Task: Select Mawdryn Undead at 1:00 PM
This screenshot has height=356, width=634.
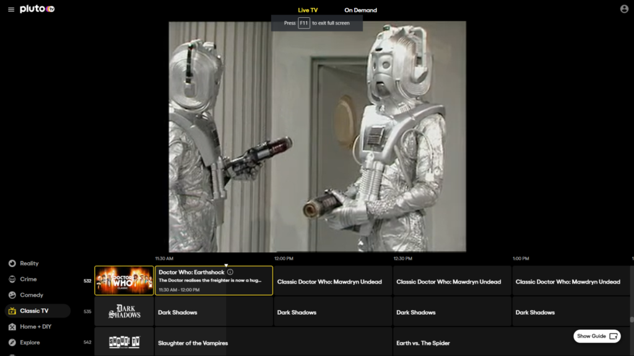Action: point(571,281)
